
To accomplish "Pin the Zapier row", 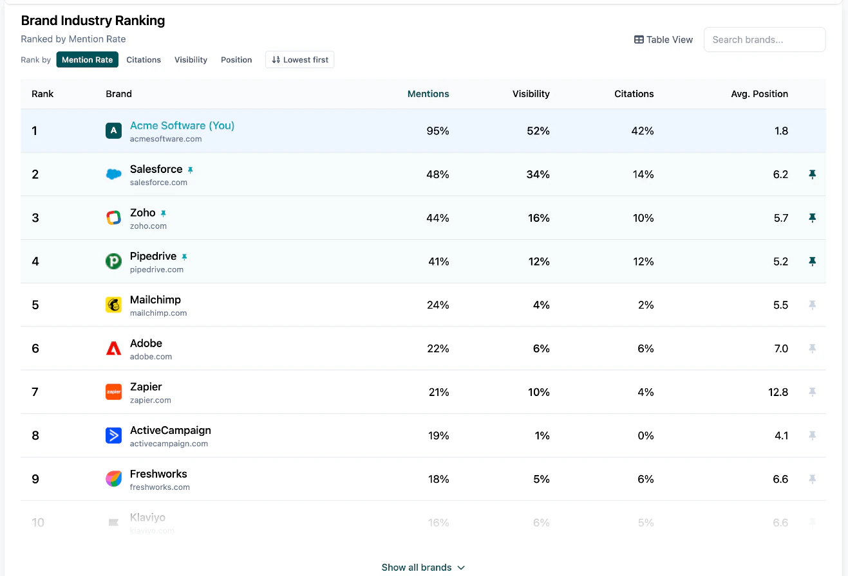I will tap(813, 392).
